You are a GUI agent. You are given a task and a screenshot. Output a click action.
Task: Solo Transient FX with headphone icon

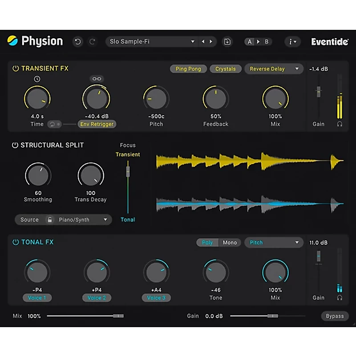tap(340, 124)
